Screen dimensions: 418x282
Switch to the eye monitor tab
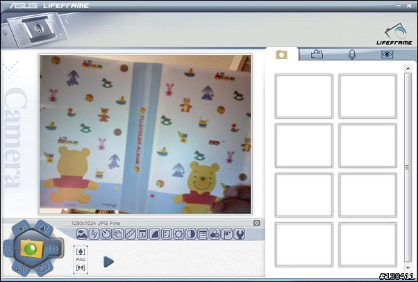(387, 54)
